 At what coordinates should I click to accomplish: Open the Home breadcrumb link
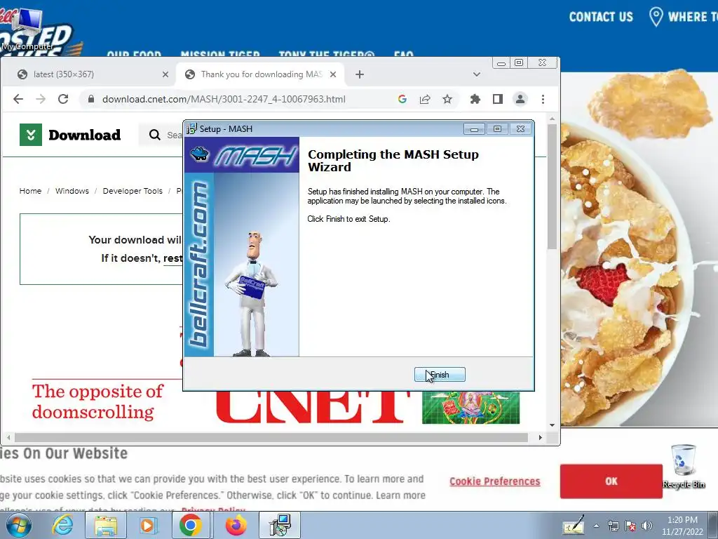tap(30, 191)
